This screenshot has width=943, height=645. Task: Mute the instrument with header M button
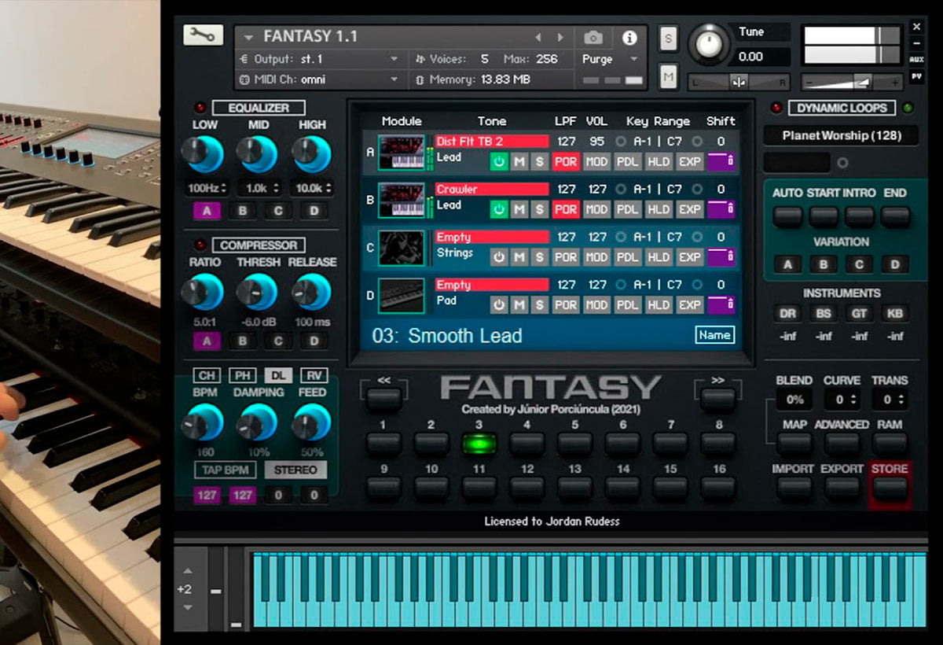[668, 76]
